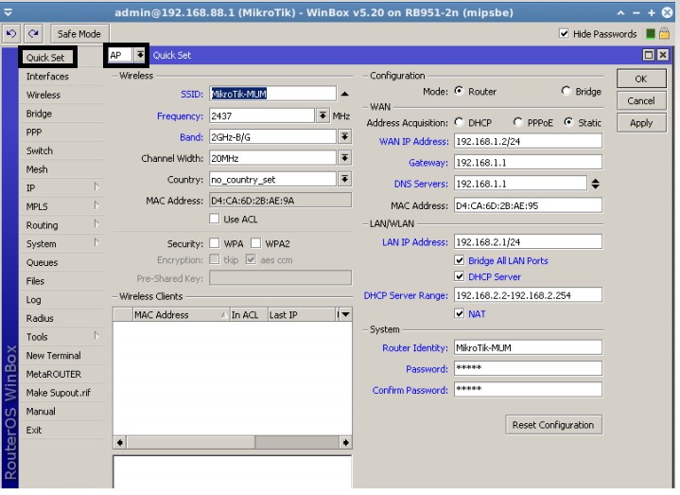The height and width of the screenshot is (495, 680).
Task: Open the Frequency dropdown
Action: pos(323,115)
